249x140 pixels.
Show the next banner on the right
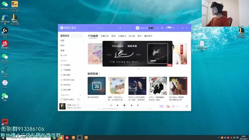[x=180, y=54]
